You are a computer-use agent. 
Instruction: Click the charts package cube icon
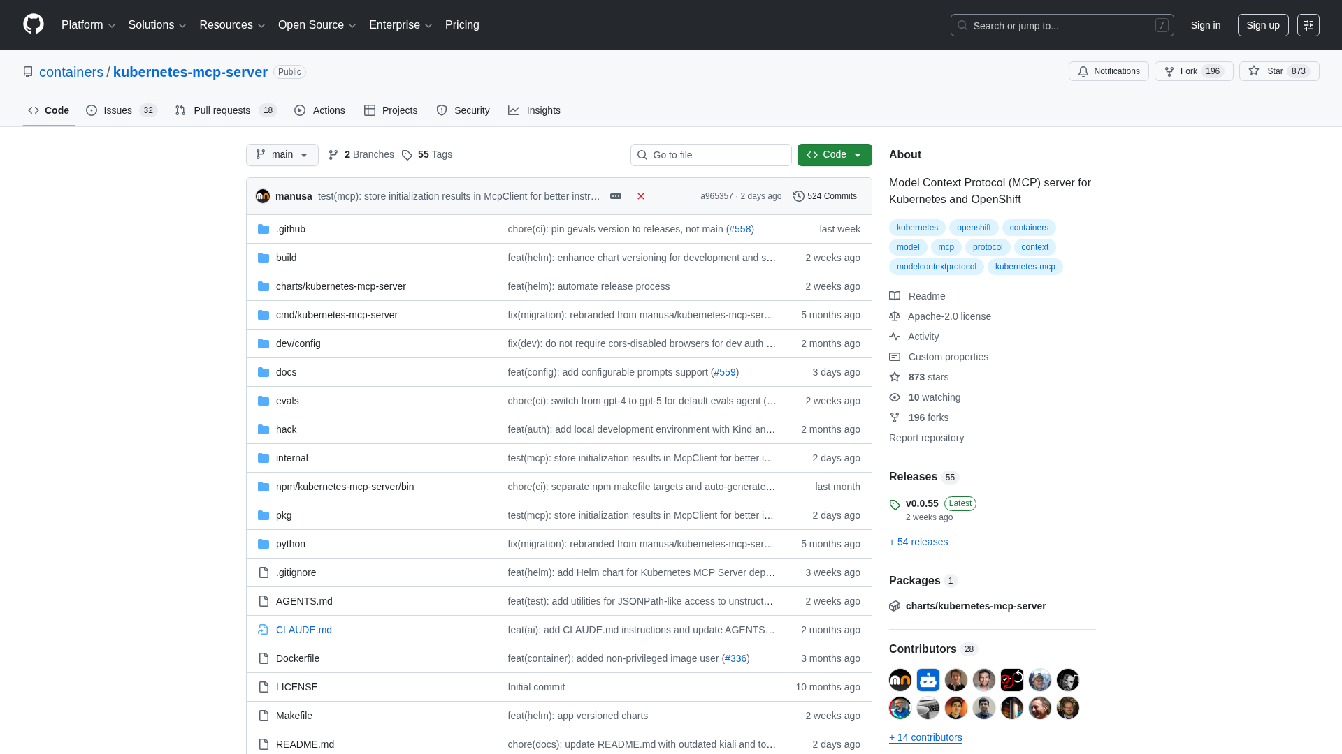point(895,606)
